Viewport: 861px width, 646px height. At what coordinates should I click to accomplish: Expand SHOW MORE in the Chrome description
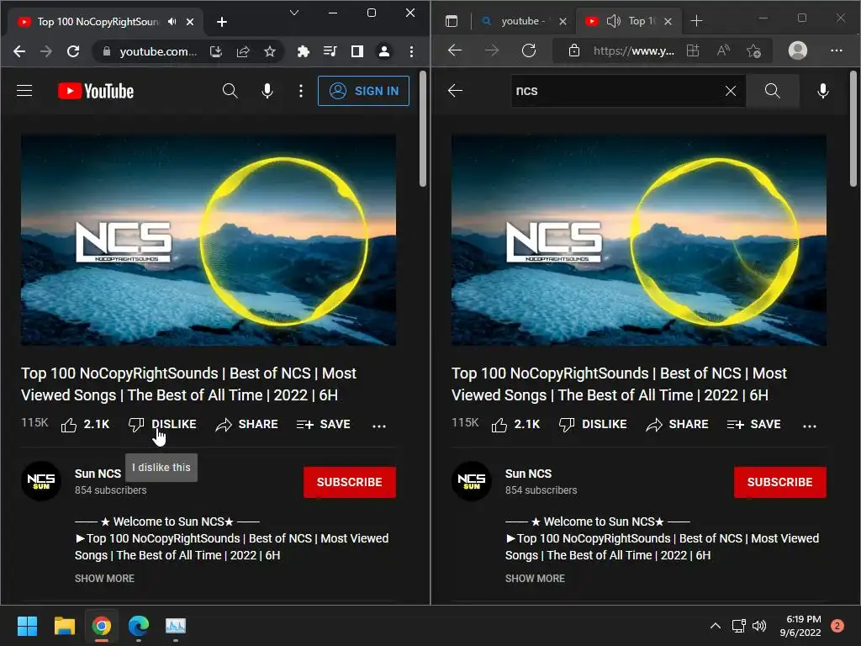(x=104, y=579)
